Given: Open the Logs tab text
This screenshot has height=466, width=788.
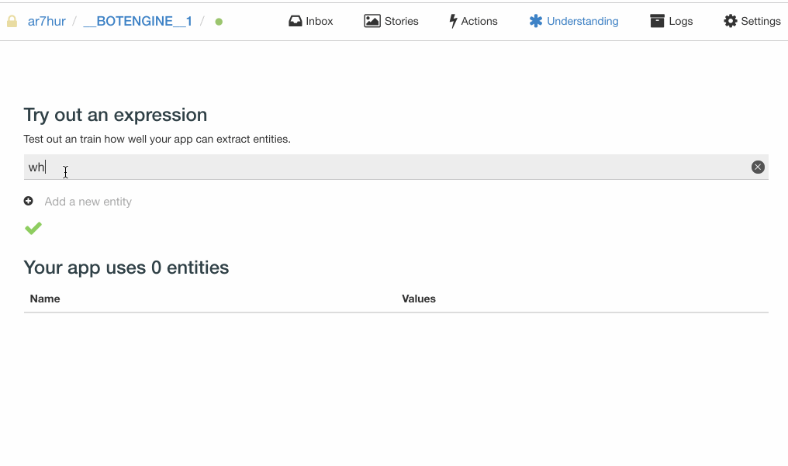Looking at the screenshot, I should 680,21.
